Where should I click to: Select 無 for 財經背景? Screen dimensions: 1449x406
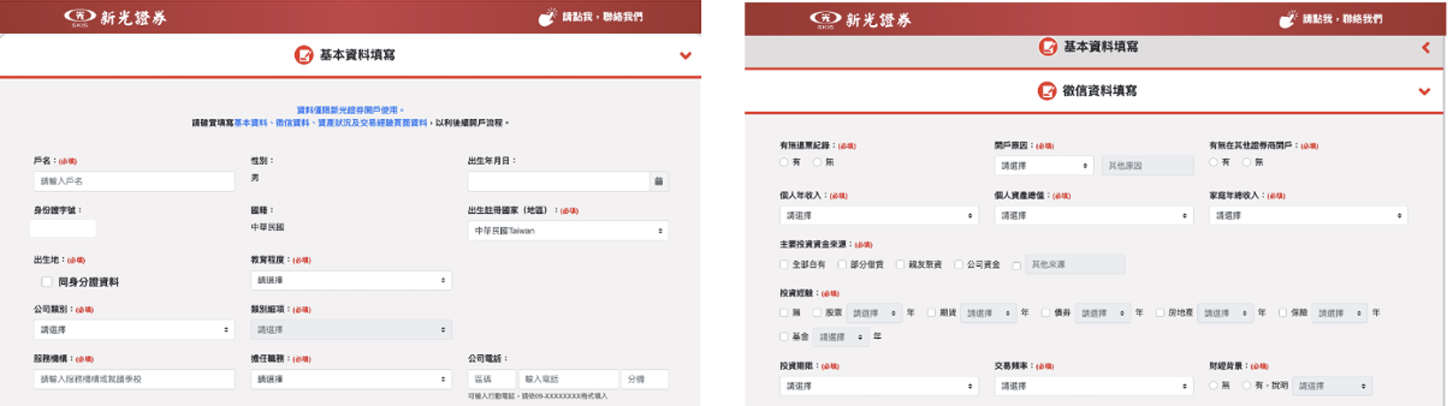tap(1213, 386)
